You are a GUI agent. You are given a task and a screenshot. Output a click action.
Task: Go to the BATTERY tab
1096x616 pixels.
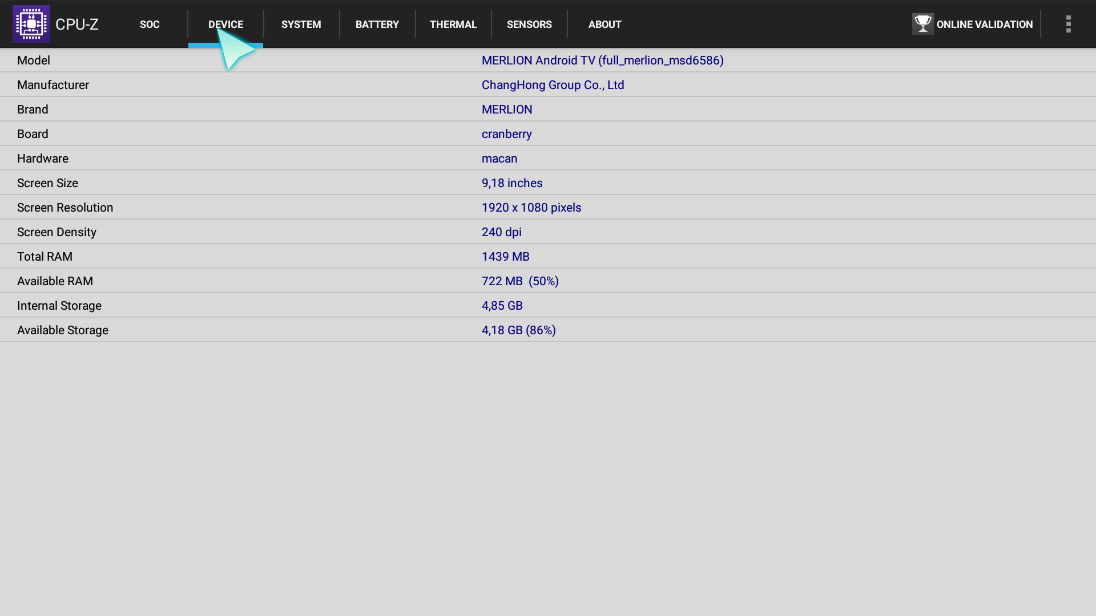(377, 25)
